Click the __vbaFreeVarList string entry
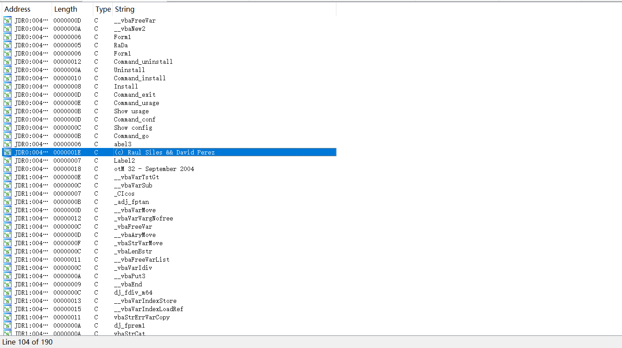Screen dimensions: 622x348 pyautogui.click(x=142, y=259)
